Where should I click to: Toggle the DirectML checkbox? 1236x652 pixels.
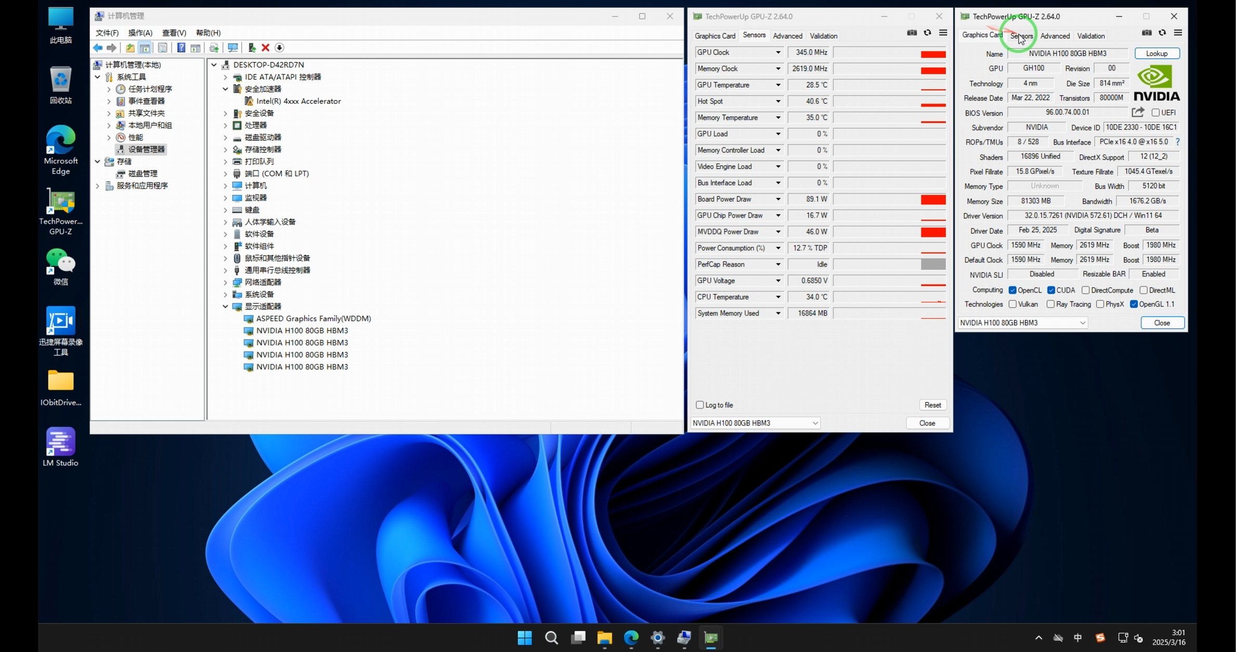coord(1143,290)
